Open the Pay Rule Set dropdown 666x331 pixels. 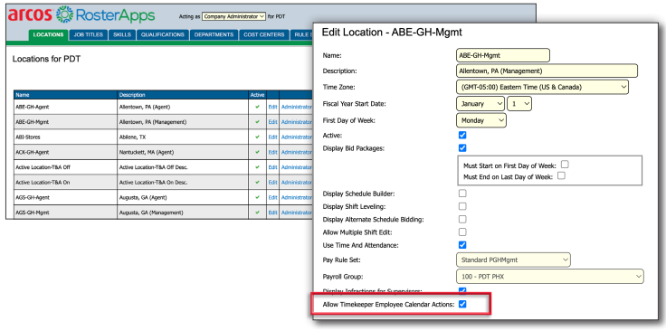[513, 260]
